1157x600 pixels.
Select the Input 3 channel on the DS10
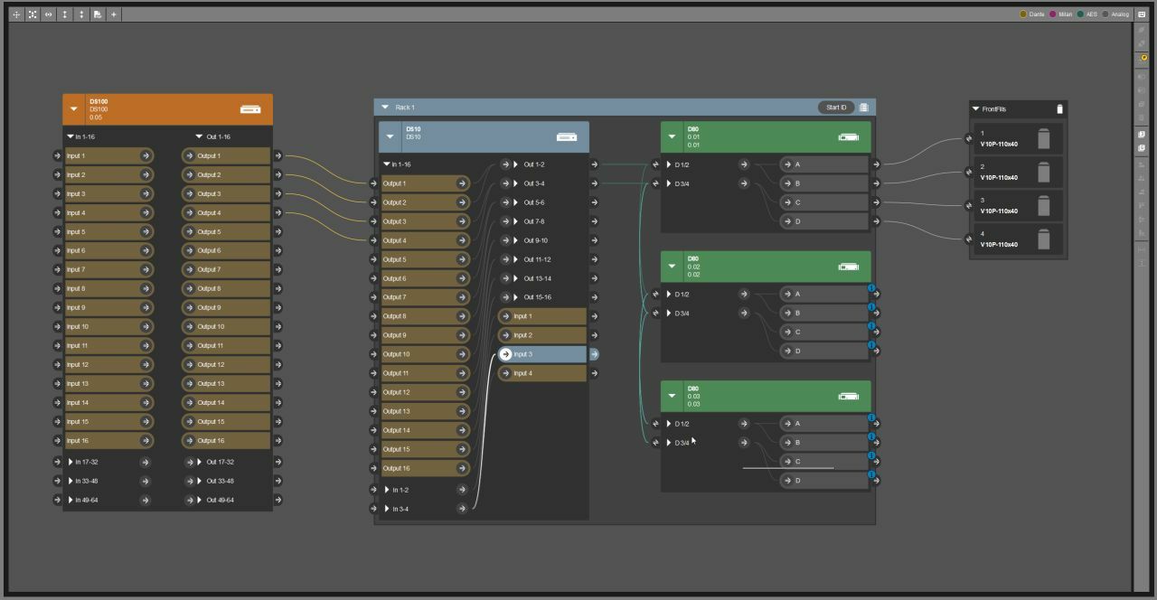pyautogui.click(x=541, y=353)
